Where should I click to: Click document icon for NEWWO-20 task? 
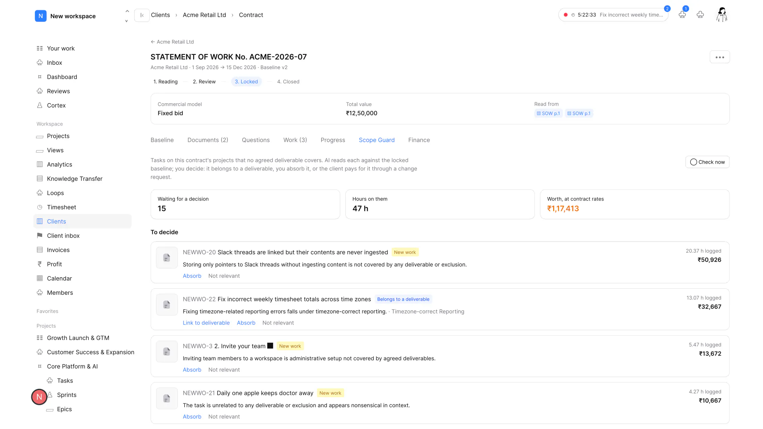click(x=167, y=258)
